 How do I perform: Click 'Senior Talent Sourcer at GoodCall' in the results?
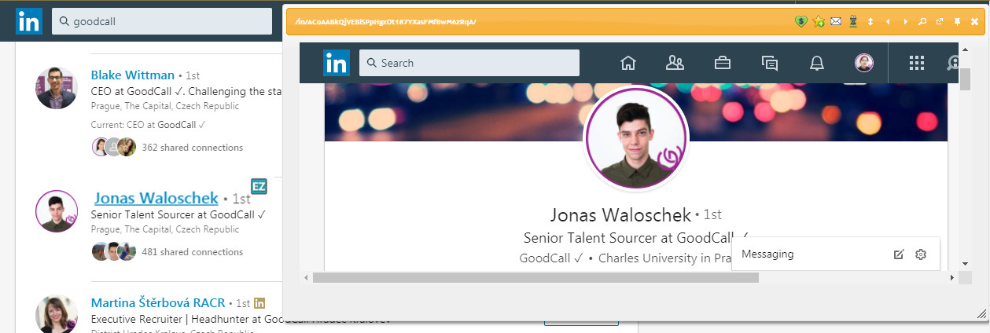pos(178,214)
